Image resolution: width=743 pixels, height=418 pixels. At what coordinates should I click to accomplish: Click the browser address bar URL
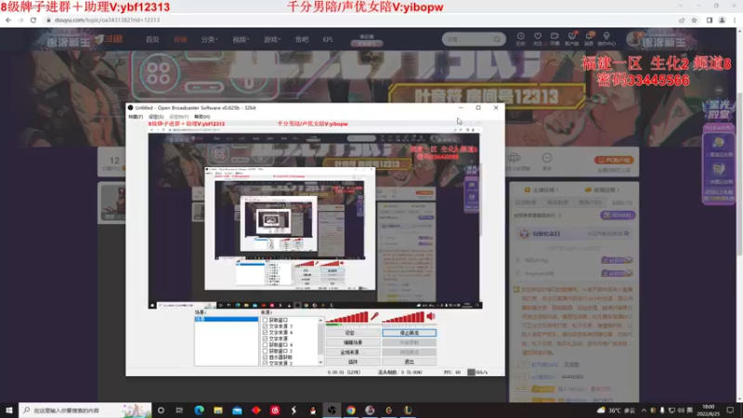pos(107,20)
